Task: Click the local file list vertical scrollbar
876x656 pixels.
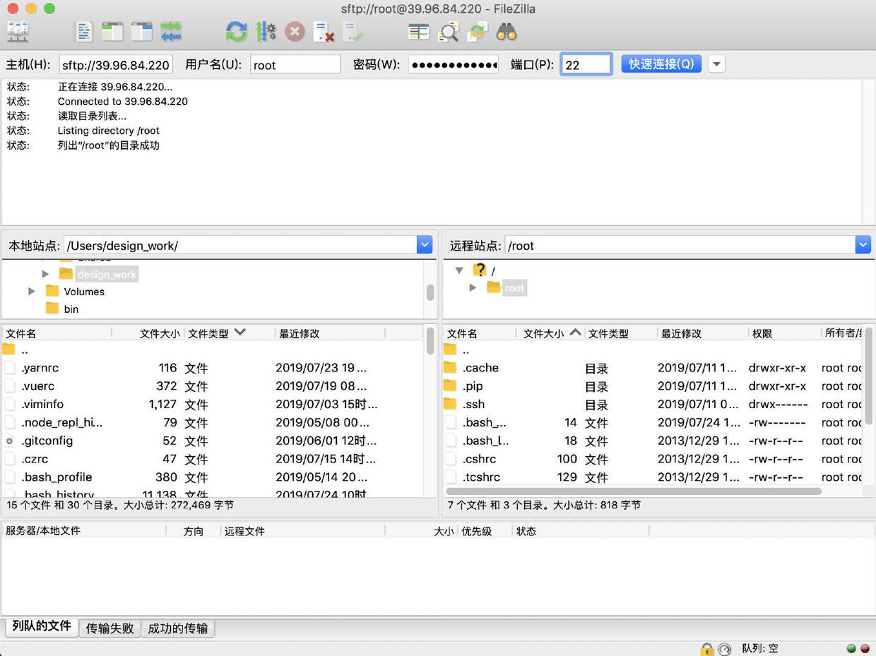Action: pos(430,340)
